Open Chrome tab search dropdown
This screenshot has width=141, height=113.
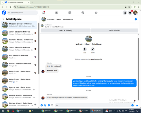[x=2, y=2]
